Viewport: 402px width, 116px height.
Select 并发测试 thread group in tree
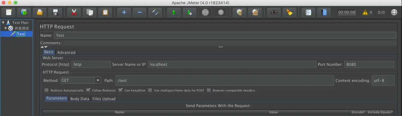coord(22,28)
